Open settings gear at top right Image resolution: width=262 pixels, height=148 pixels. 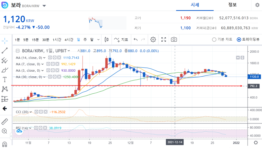[257, 5]
